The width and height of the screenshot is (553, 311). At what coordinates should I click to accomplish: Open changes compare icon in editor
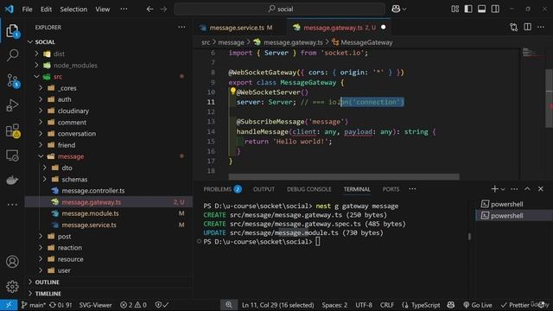(513, 27)
